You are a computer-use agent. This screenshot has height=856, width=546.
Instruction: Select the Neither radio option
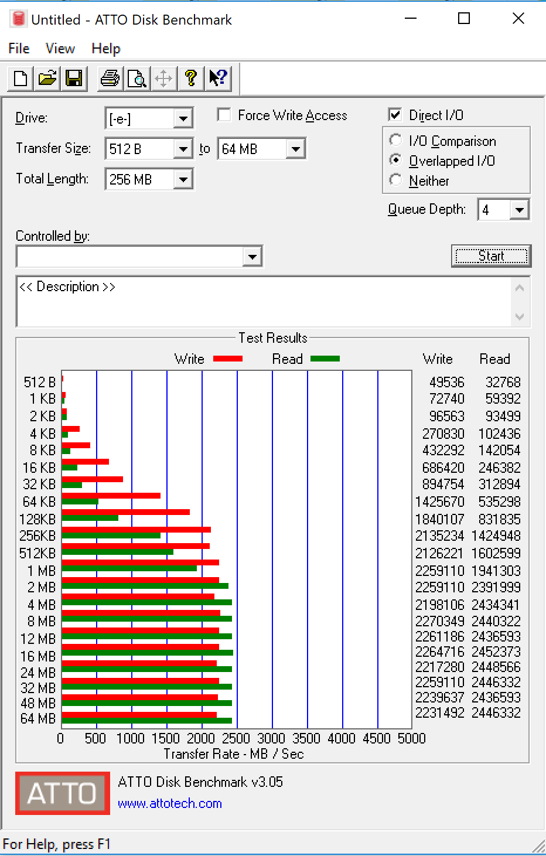pyautogui.click(x=396, y=180)
